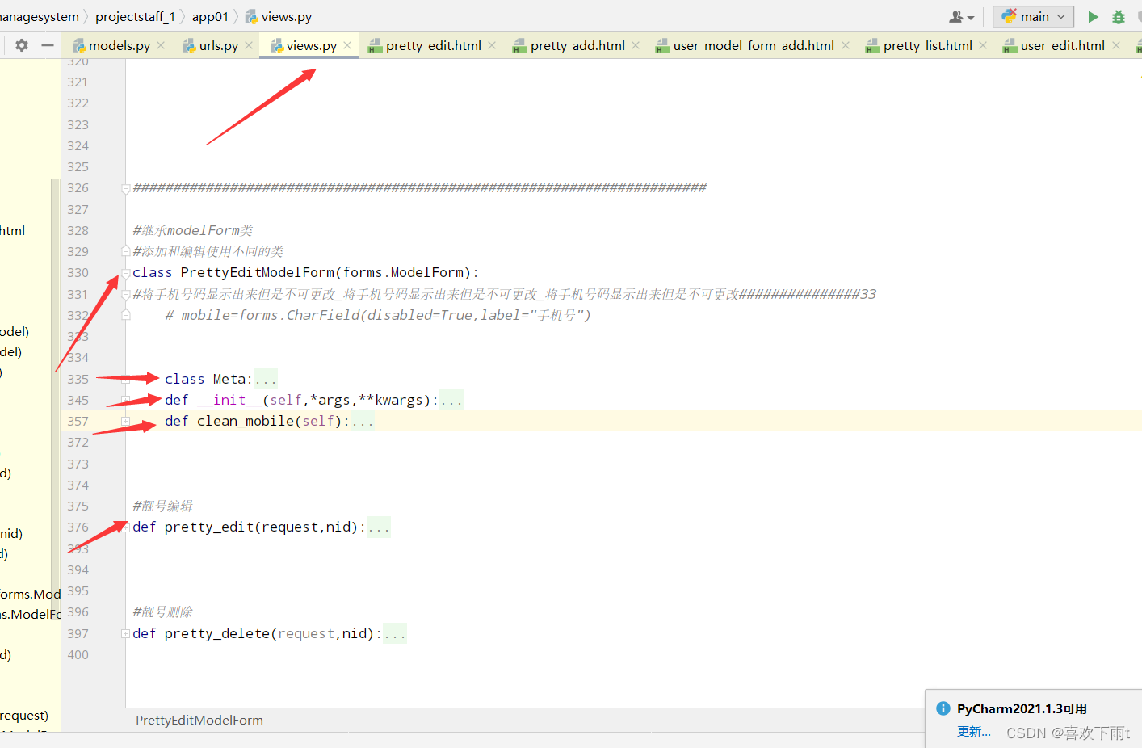Click PrettyEditModelForm class name in code
This screenshot has width=1142, height=748.
(x=258, y=272)
